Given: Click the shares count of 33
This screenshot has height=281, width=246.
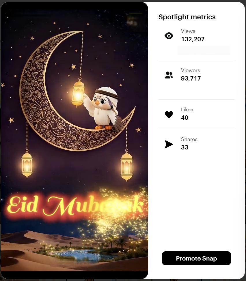Looking at the screenshot, I should click(x=184, y=147).
